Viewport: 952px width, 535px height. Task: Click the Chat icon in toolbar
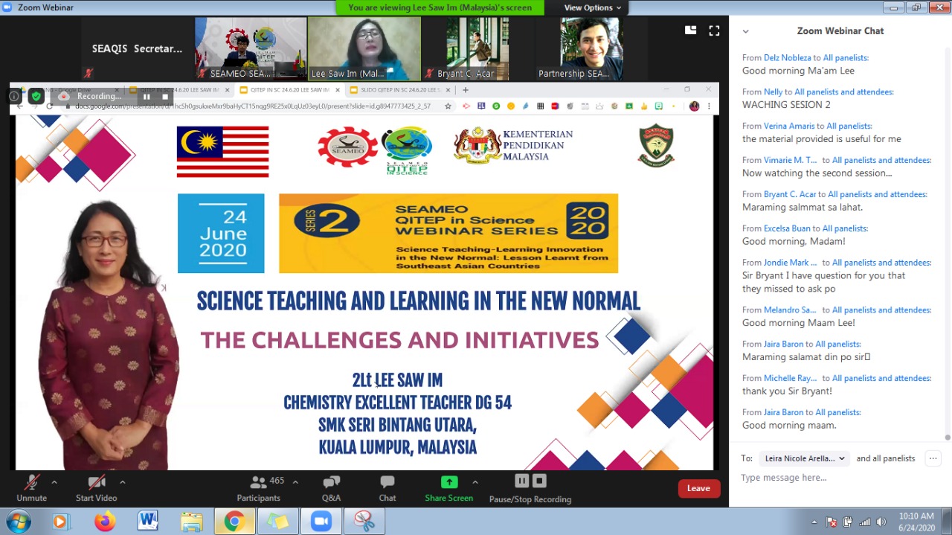click(x=387, y=487)
